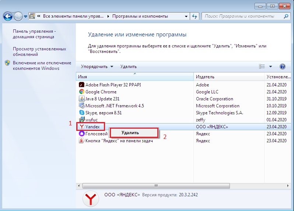Select the Yandex browser row icon

coord(81,127)
